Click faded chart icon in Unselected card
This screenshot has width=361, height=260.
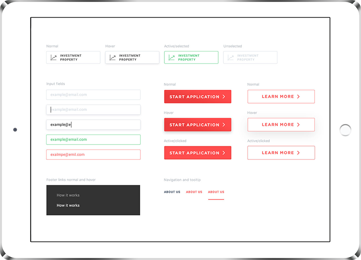point(231,58)
